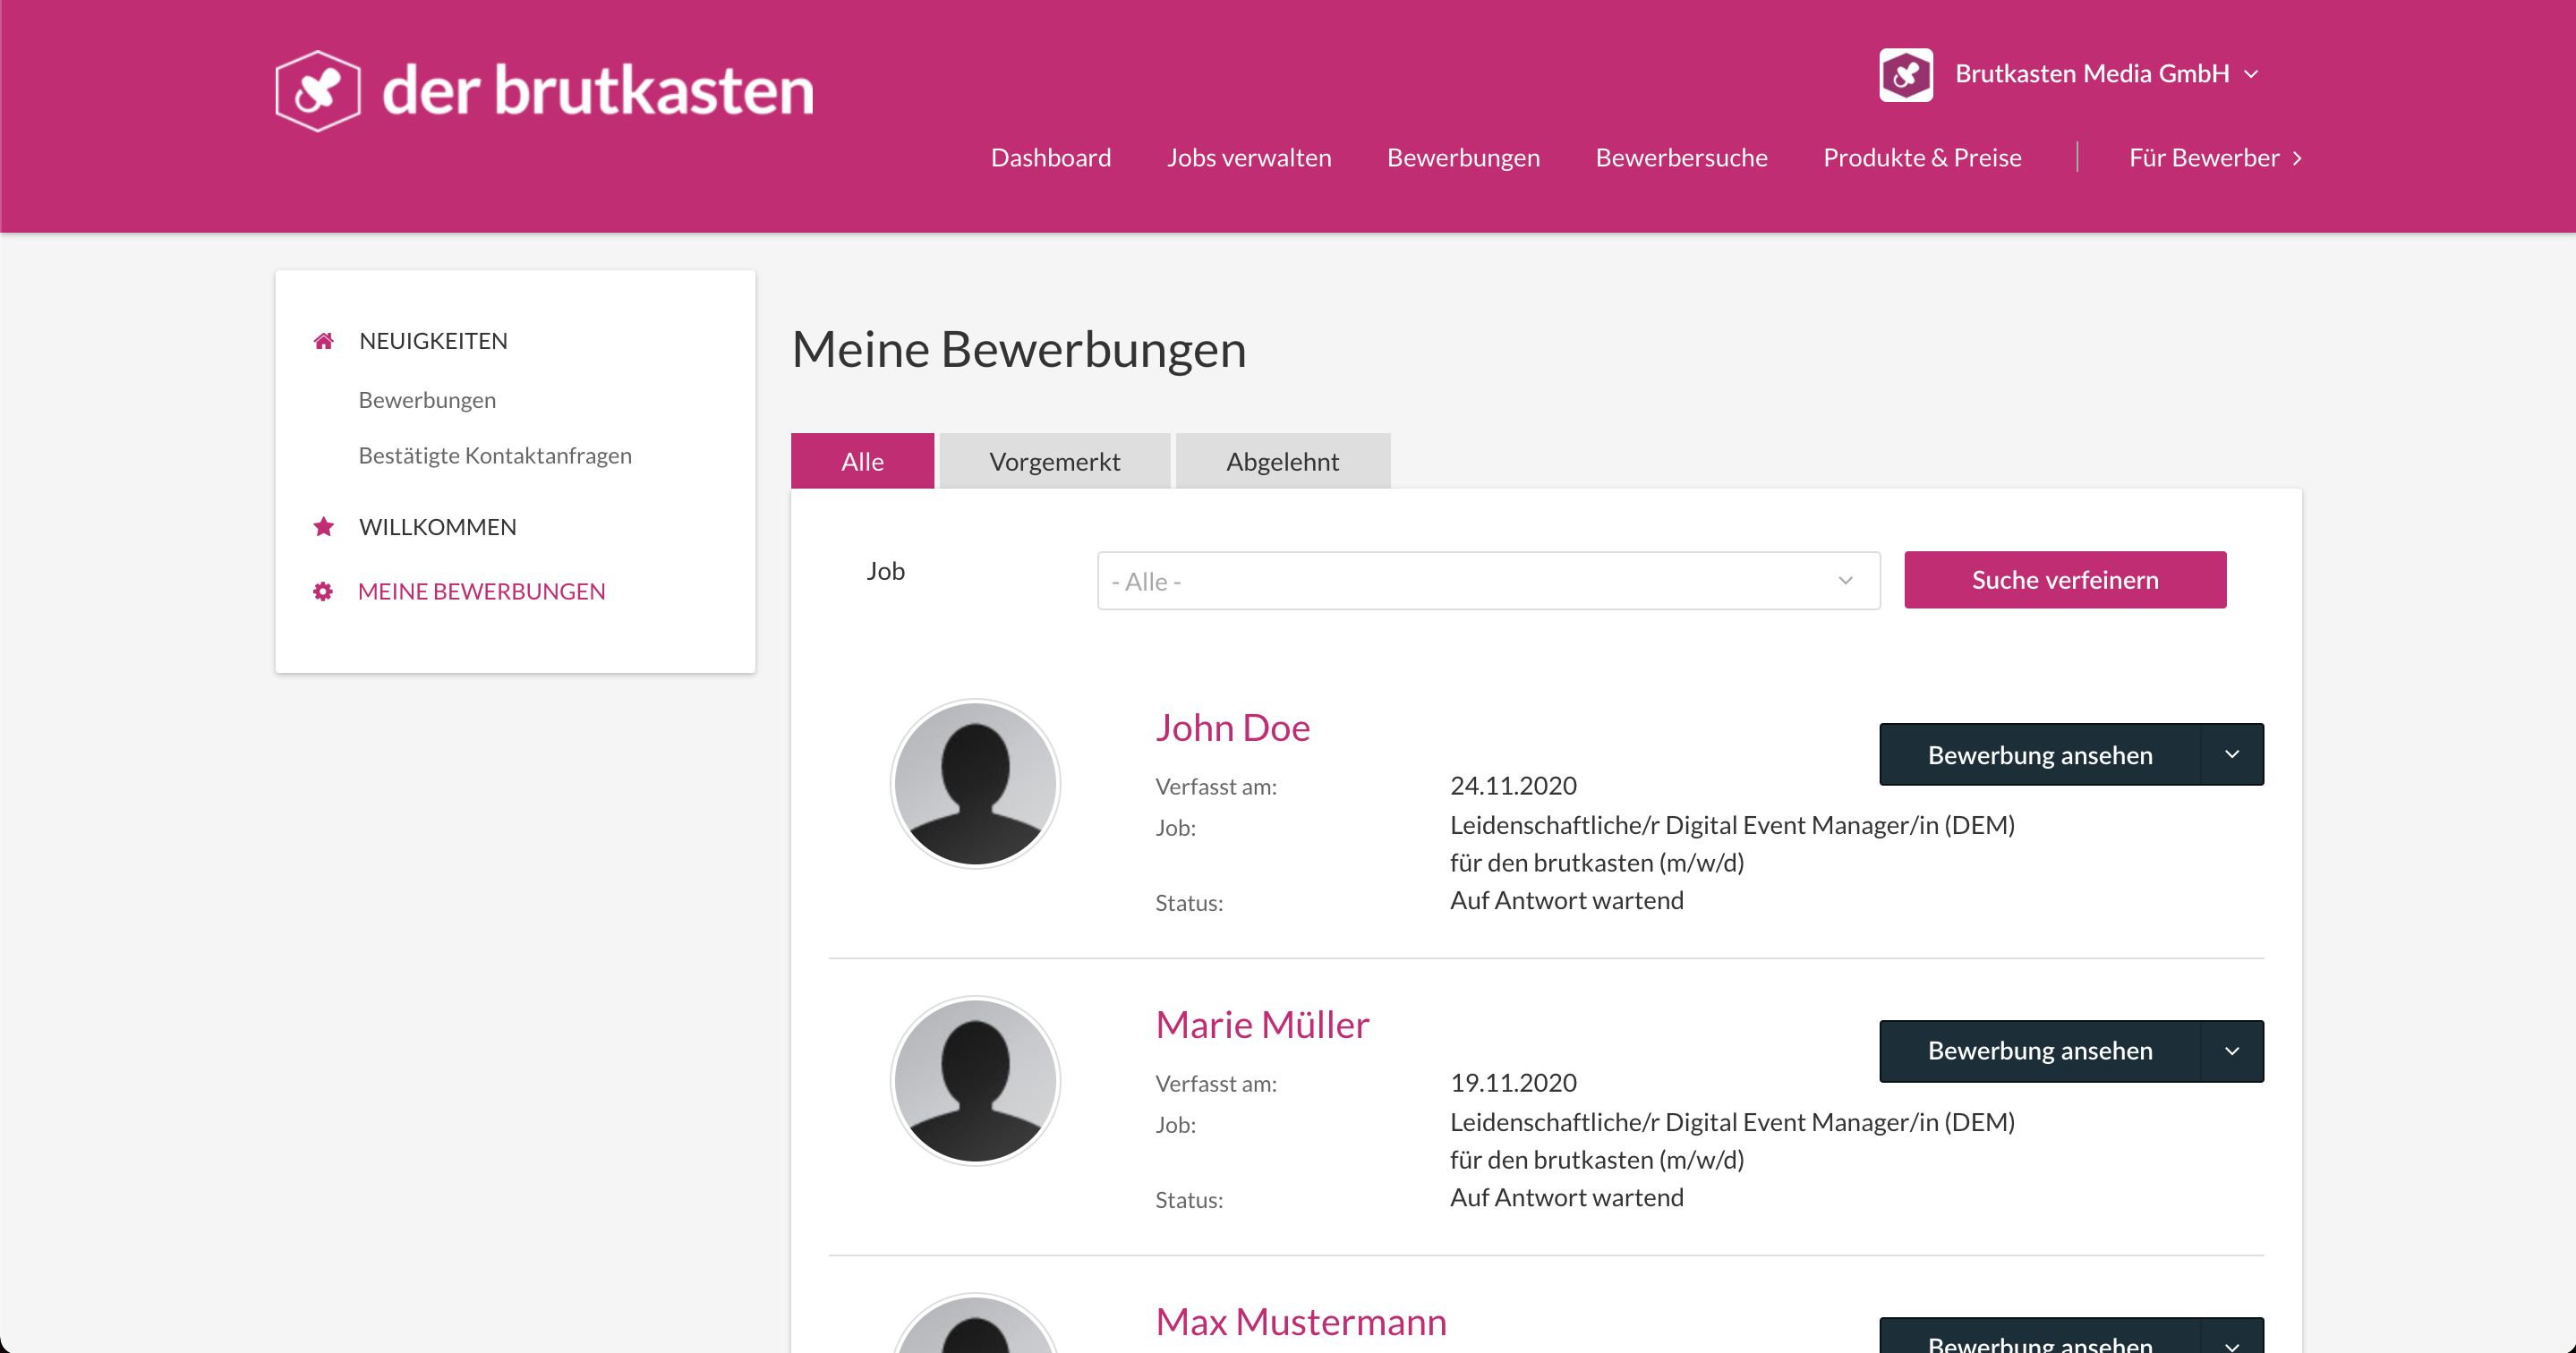Open Marie Müller's profile name link
The width and height of the screenshot is (2576, 1353).
coord(1262,1025)
